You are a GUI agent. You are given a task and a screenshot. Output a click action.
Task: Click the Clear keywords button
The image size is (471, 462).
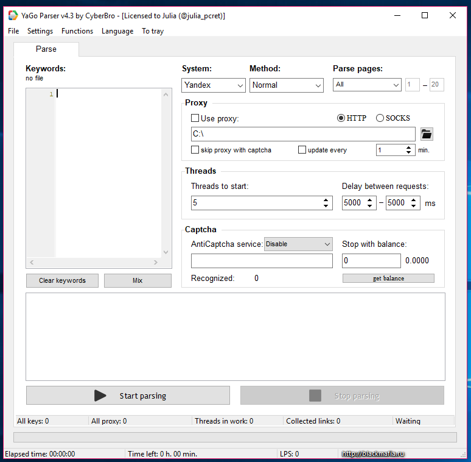point(62,280)
